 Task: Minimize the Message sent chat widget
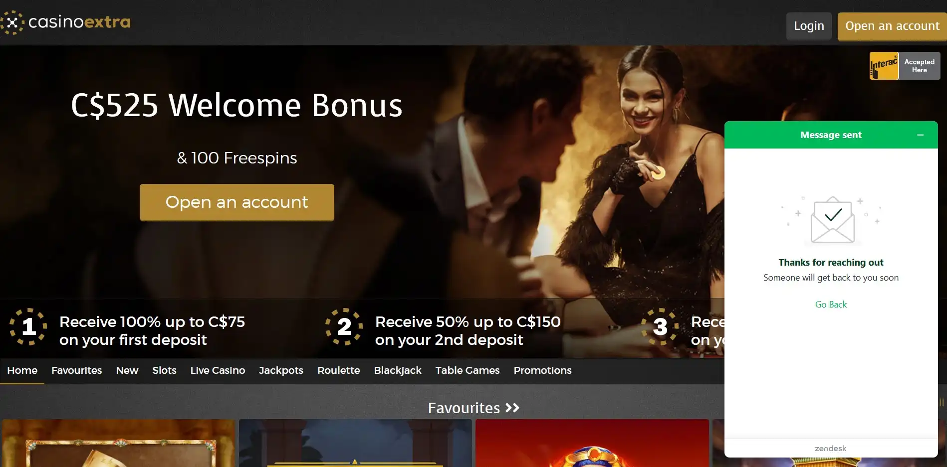(920, 135)
